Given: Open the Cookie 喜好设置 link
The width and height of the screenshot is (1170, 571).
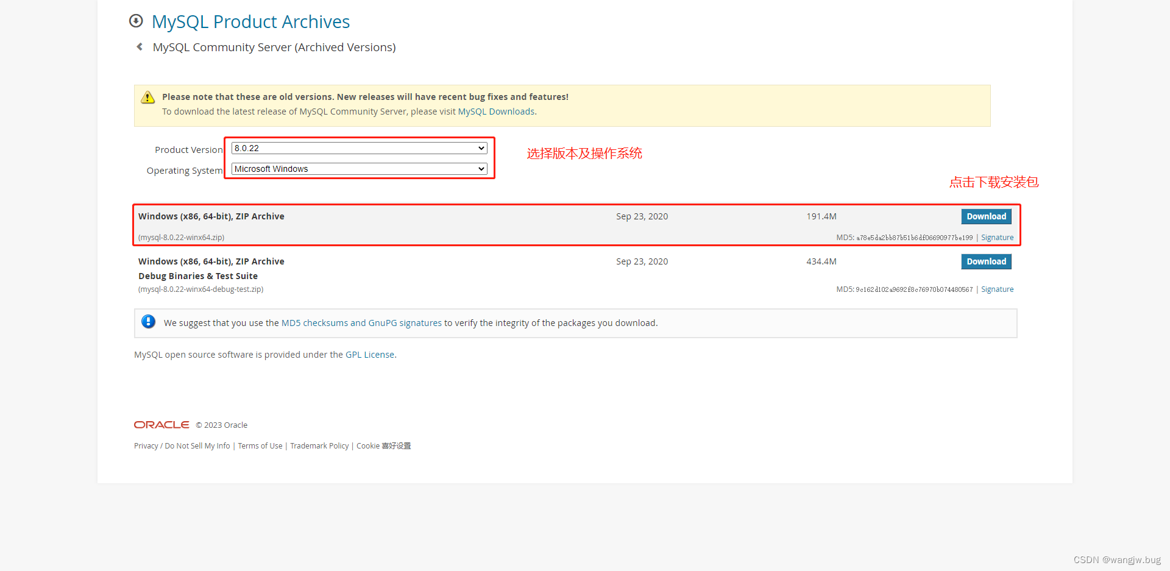Looking at the screenshot, I should pyautogui.click(x=383, y=446).
